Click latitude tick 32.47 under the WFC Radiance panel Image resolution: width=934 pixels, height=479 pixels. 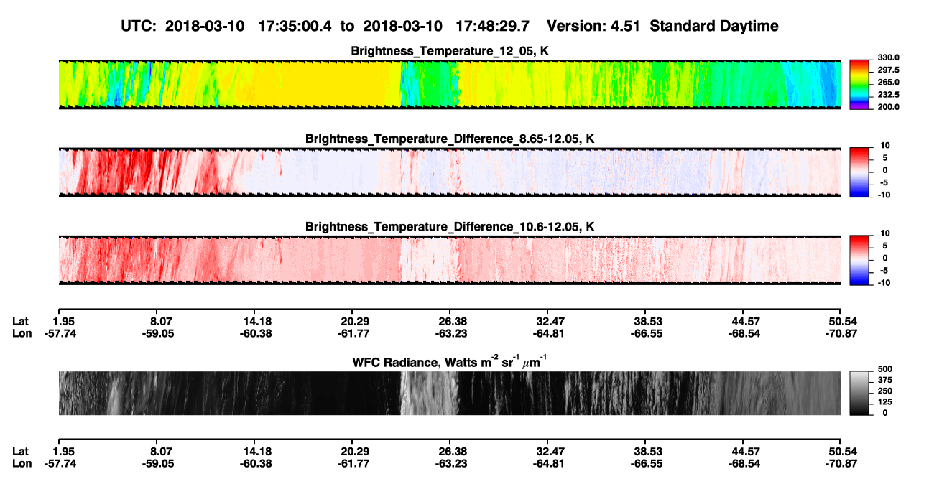click(547, 452)
